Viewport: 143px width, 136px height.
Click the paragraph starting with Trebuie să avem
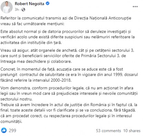[69, 113]
